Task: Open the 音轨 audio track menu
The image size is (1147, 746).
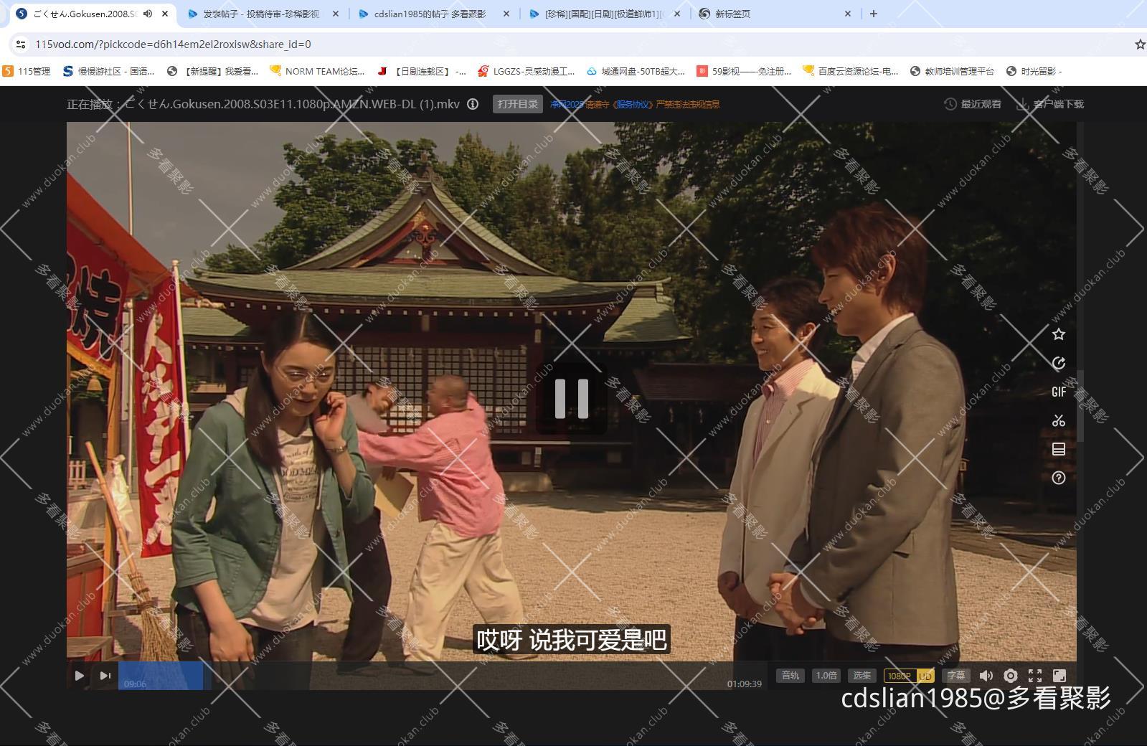Action: coord(790,676)
